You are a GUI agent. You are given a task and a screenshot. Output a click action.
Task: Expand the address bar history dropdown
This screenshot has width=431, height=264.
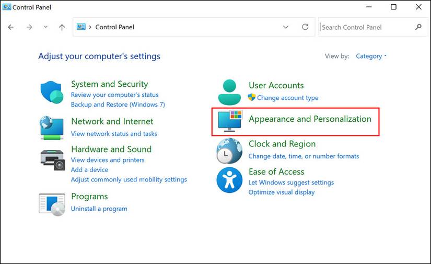(286, 27)
